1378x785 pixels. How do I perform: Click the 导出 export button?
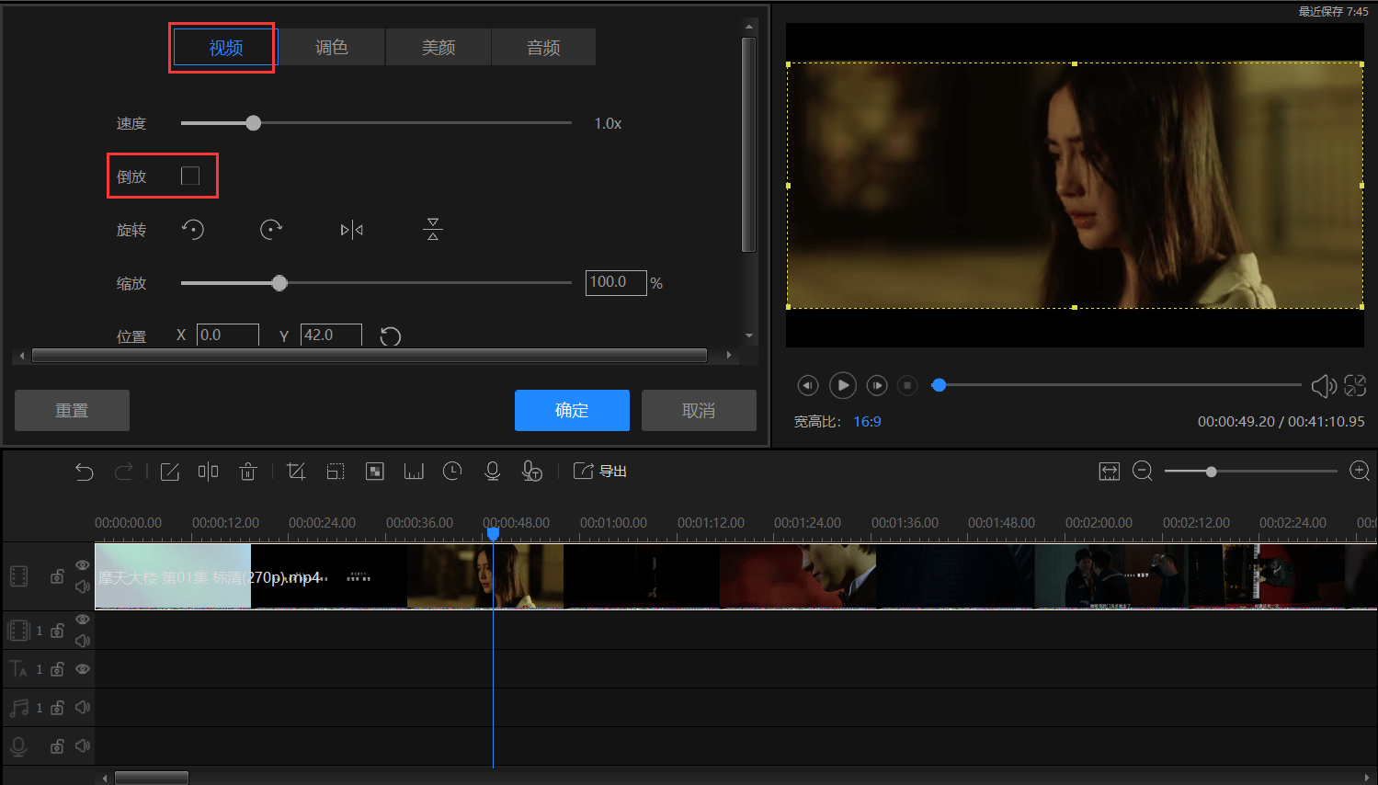point(600,472)
